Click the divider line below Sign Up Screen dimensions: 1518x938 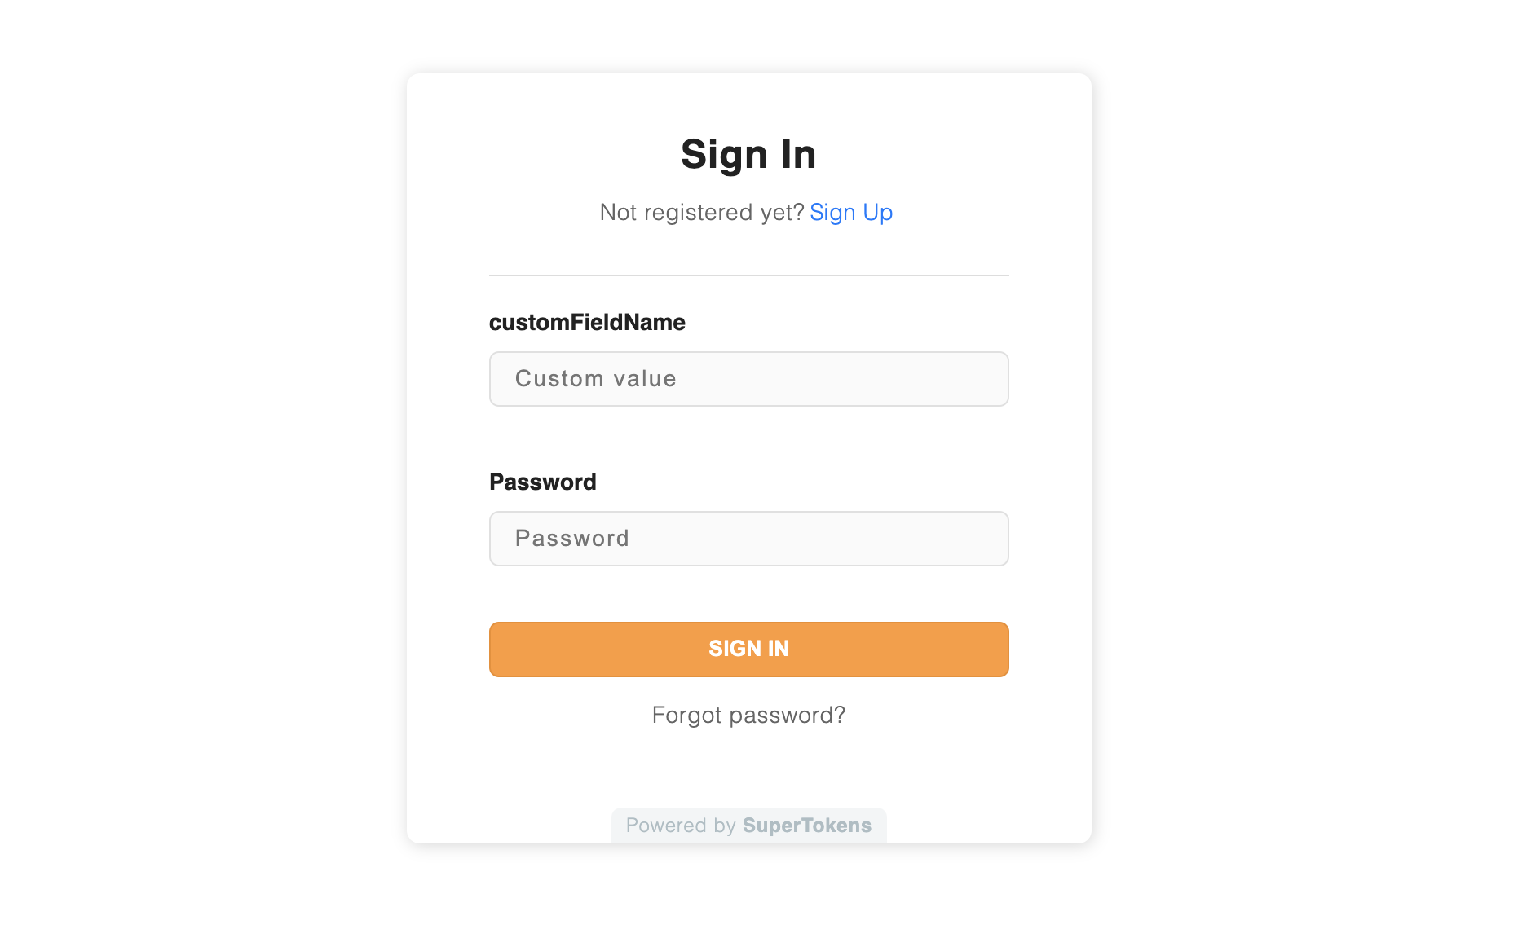(x=748, y=275)
